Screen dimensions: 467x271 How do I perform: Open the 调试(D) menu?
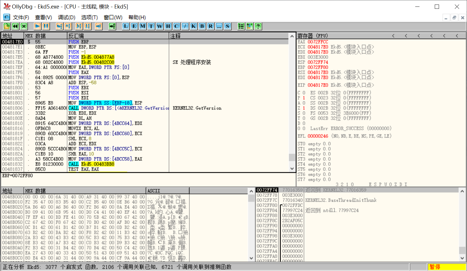tap(66, 17)
